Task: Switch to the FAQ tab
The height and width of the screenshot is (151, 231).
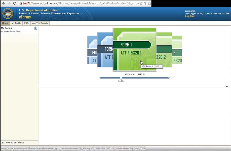Action: coord(26,23)
